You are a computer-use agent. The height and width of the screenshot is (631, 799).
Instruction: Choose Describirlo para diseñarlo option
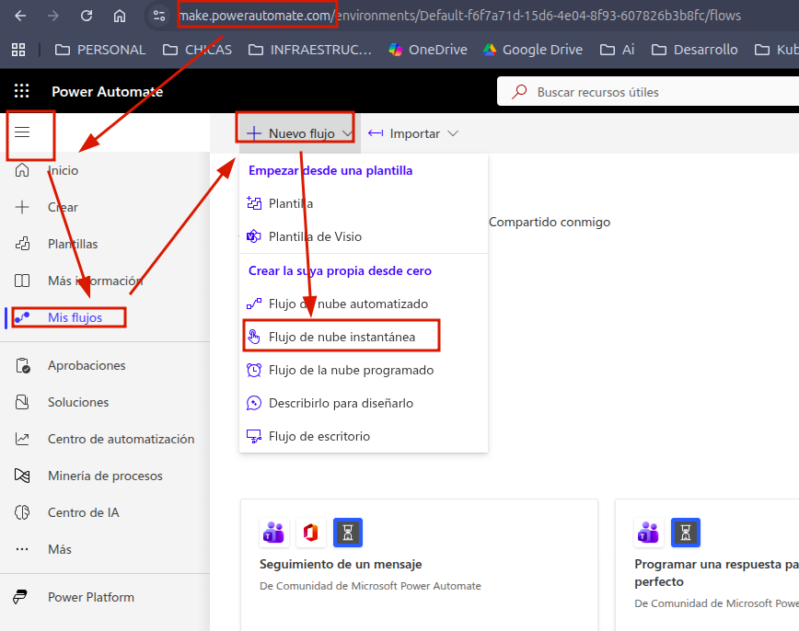[341, 403]
